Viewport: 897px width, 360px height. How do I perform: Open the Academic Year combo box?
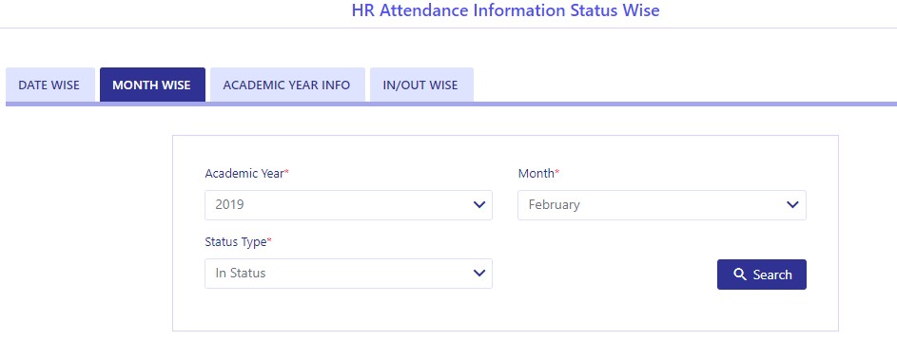point(348,204)
